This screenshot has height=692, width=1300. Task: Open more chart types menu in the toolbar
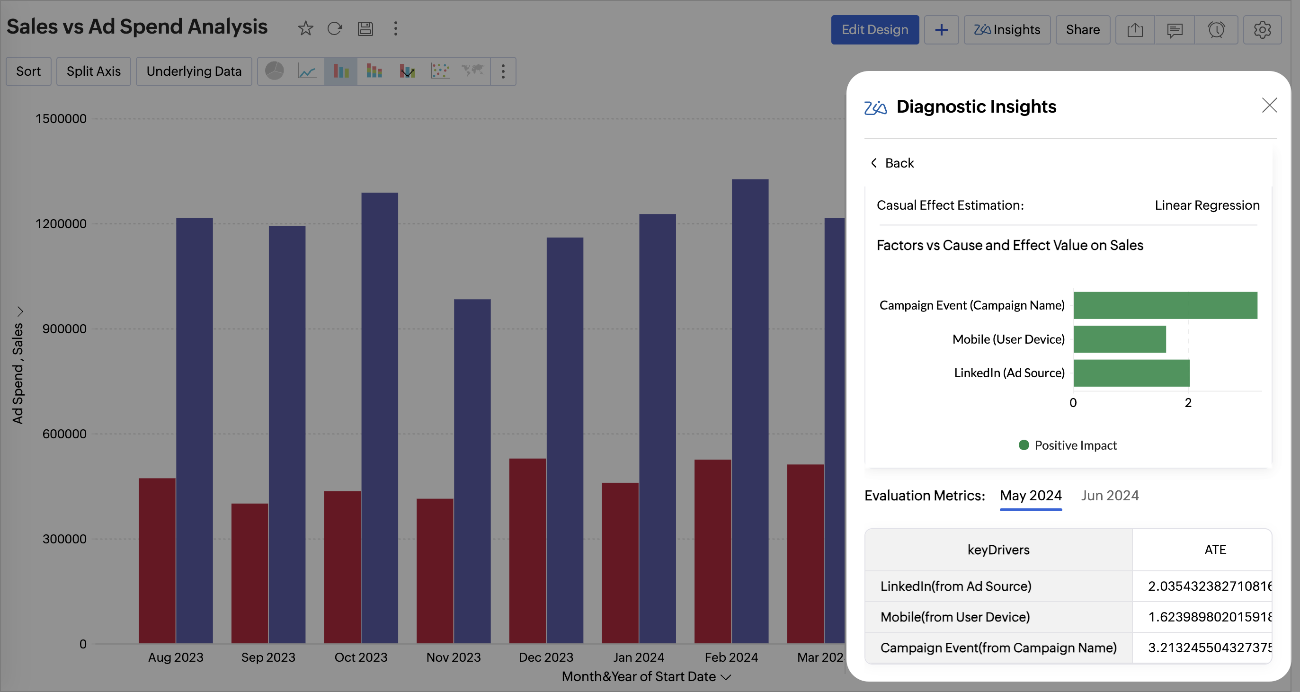[503, 71]
